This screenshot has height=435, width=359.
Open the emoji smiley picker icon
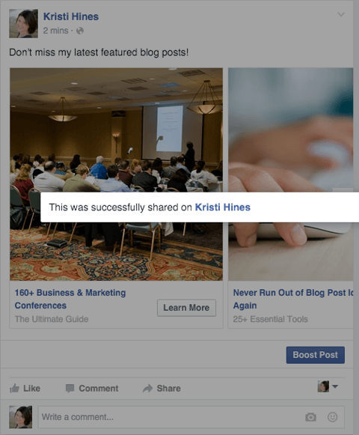click(332, 417)
